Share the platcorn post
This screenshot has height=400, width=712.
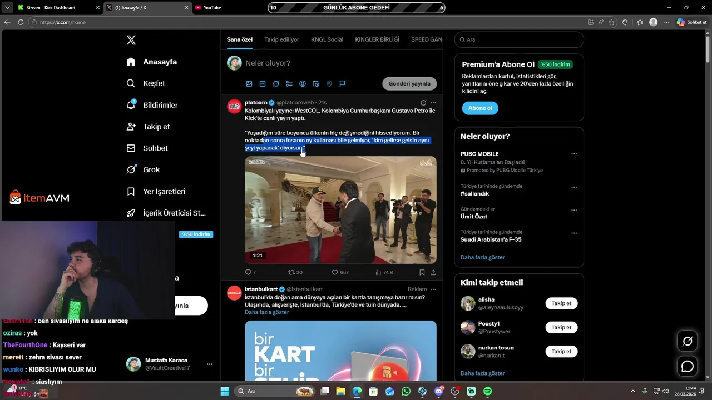tap(433, 272)
